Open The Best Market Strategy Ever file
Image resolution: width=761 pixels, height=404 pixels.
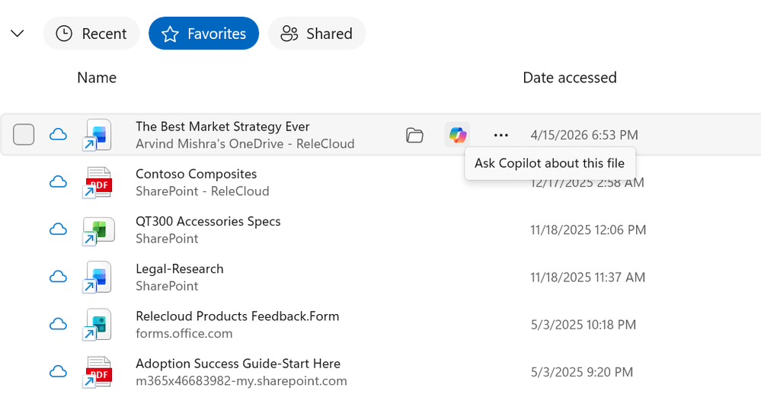pos(222,127)
